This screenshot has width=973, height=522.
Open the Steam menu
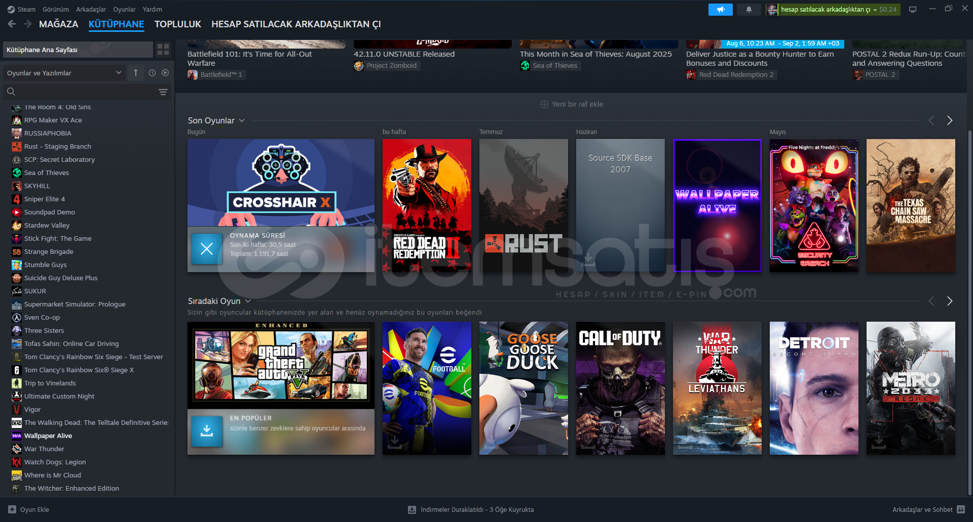click(26, 9)
